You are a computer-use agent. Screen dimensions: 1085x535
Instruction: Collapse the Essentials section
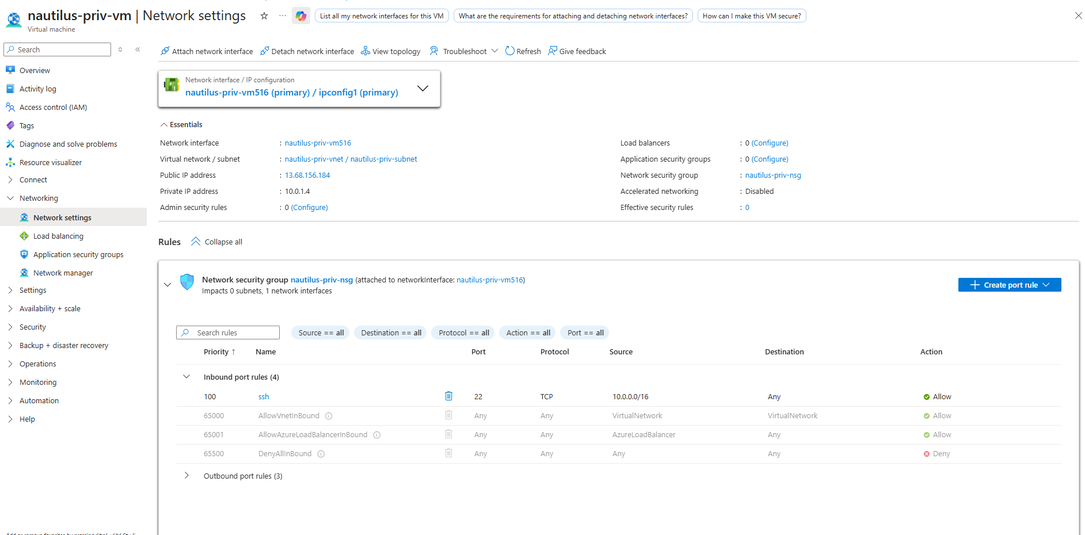point(164,125)
